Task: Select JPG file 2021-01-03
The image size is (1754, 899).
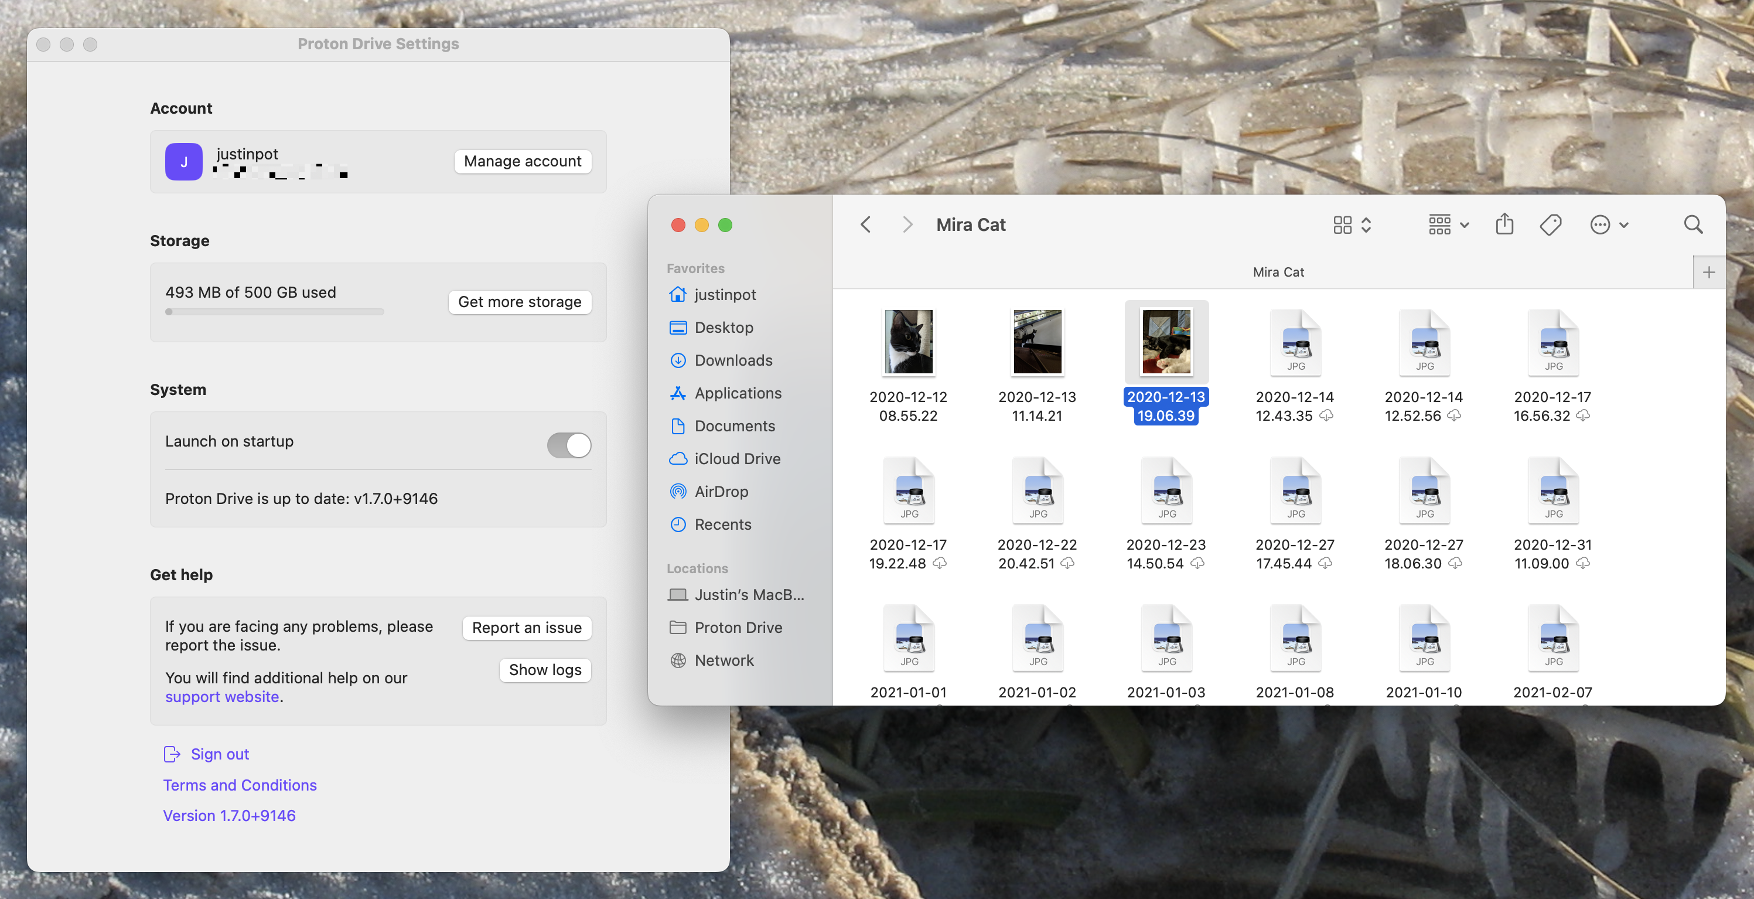Action: [x=1166, y=637]
